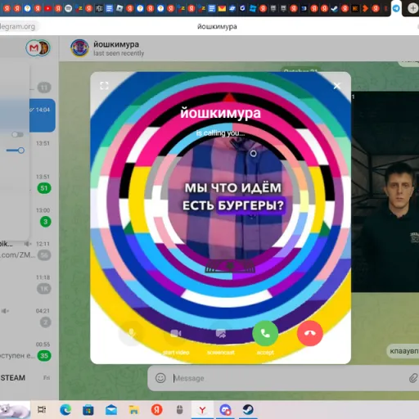
Task: Switch to the Steam browser tab
Action: tap(335, 8)
